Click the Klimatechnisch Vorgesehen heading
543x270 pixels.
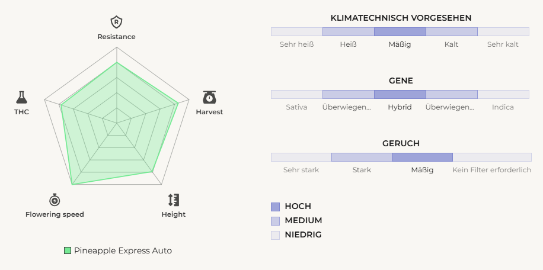pyautogui.click(x=400, y=18)
